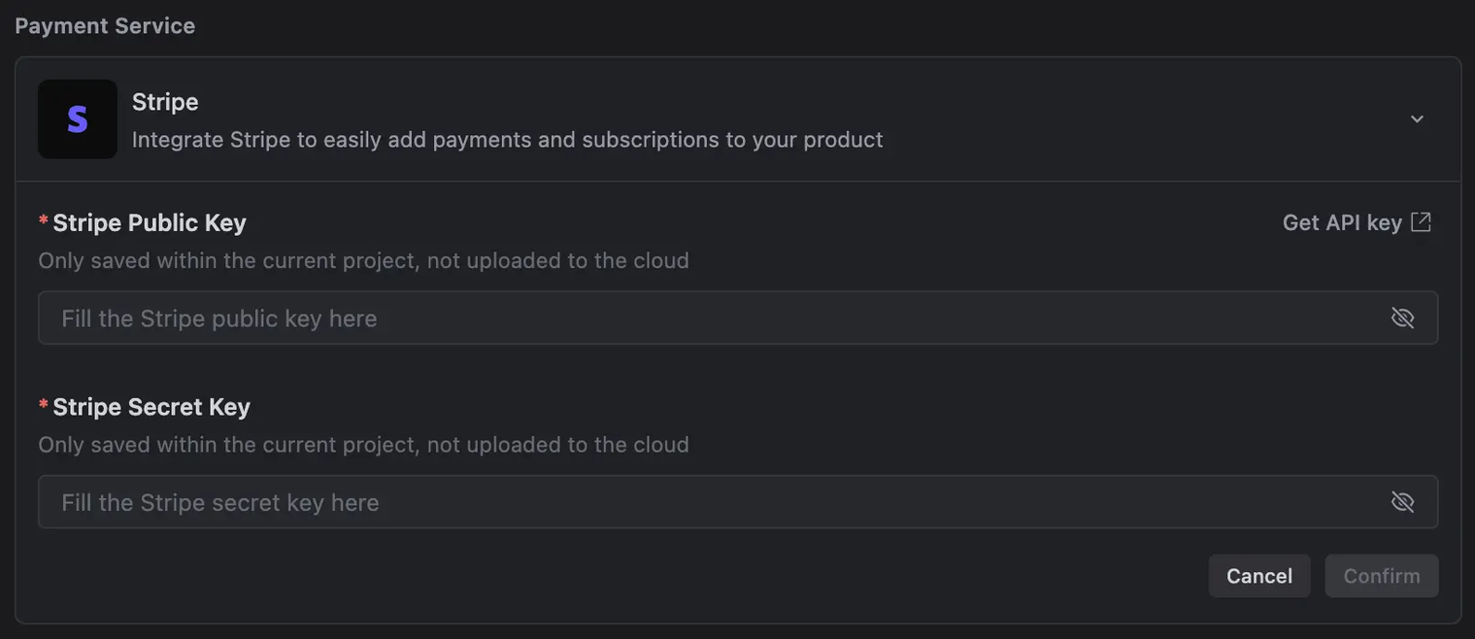Click the helper text under Stripe Secret Key

(x=363, y=445)
